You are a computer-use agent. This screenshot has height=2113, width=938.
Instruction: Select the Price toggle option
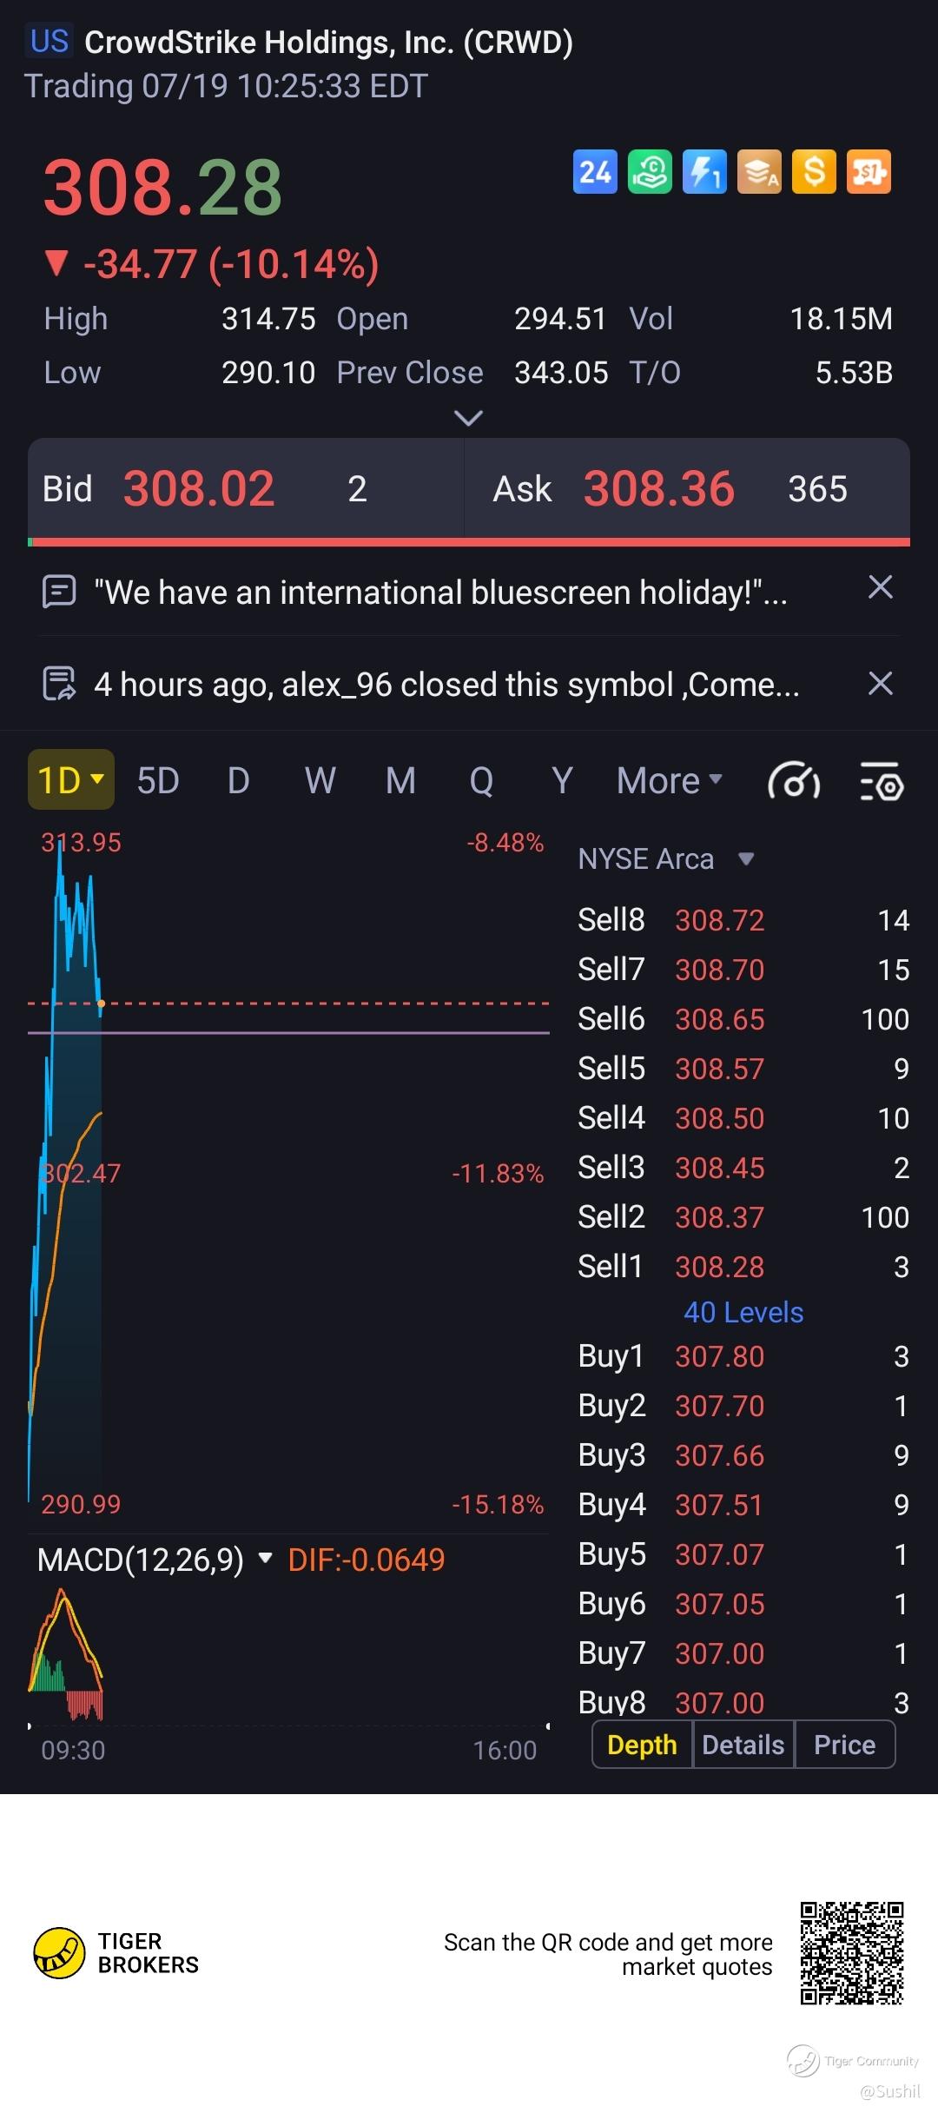click(x=844, y=1745)
